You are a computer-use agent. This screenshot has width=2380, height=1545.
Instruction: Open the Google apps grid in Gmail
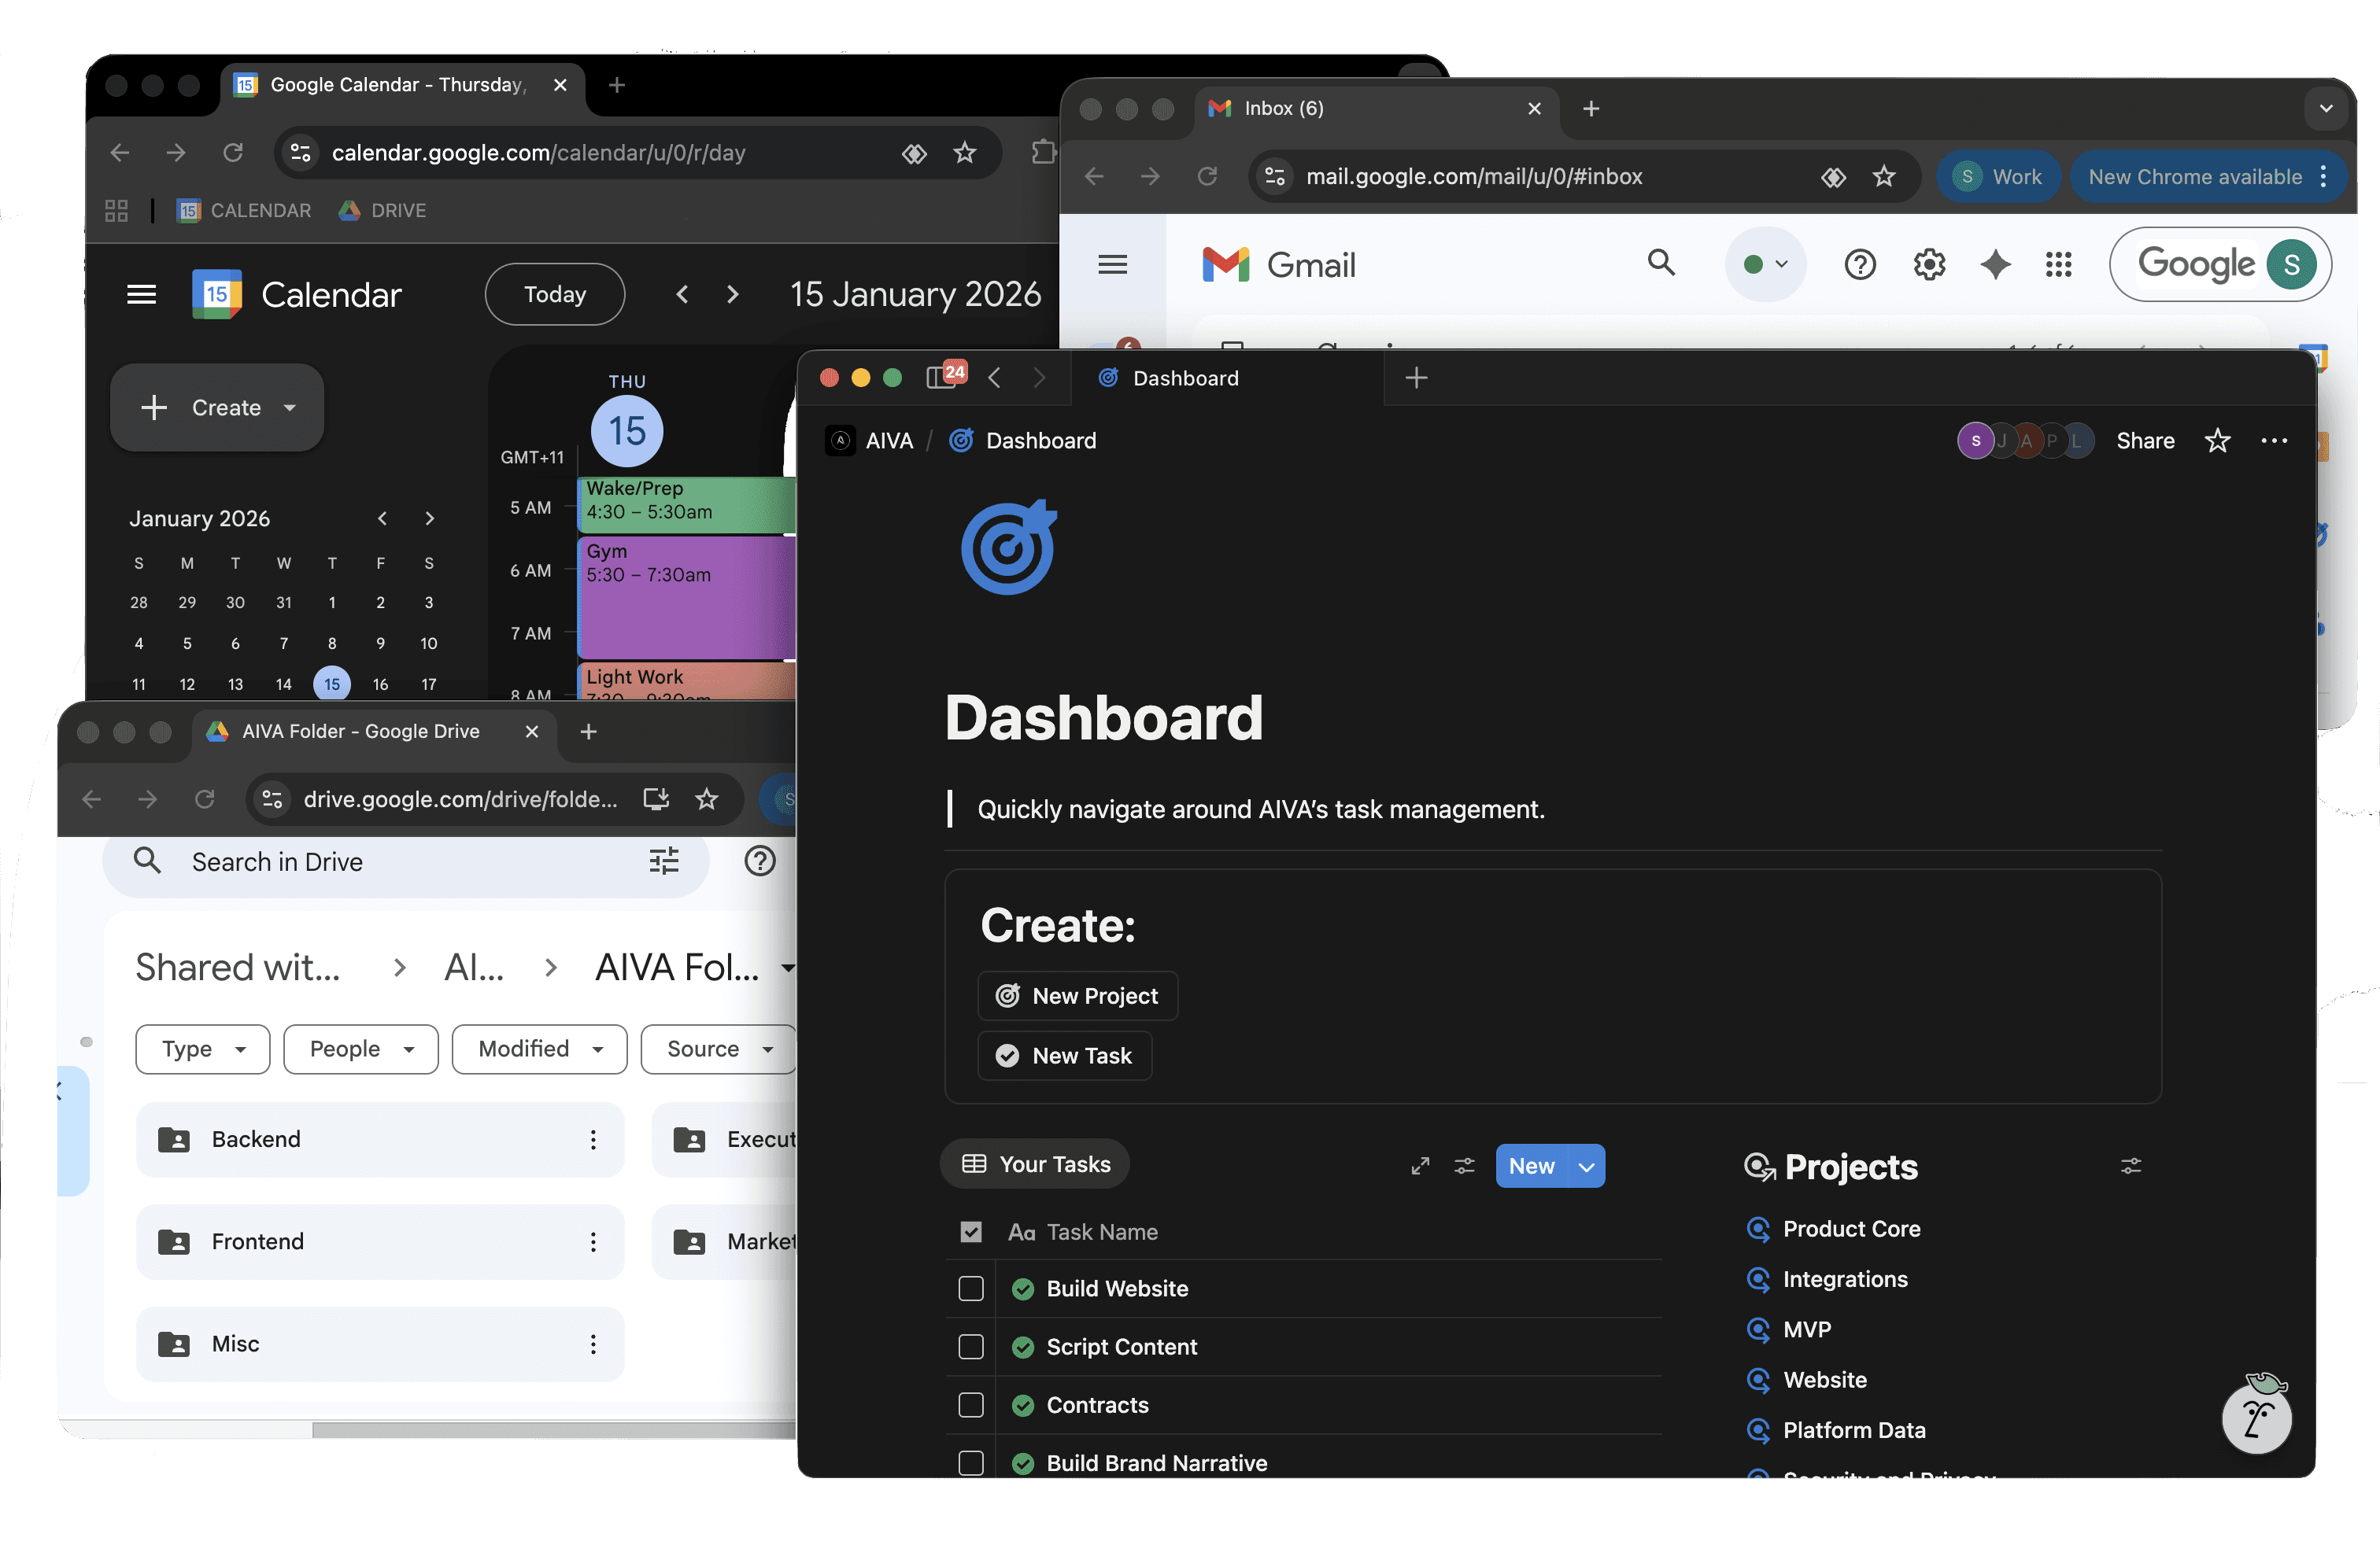pyautogui.click(x=2058, y=265)
